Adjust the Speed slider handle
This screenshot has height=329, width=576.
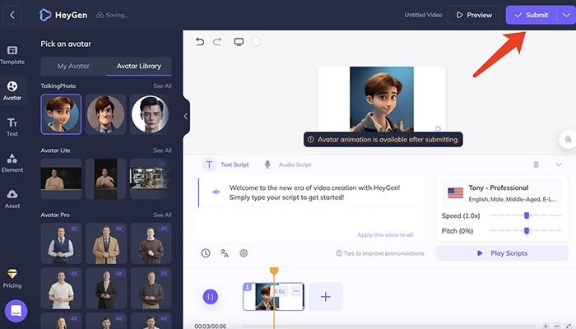coord(527,215)
